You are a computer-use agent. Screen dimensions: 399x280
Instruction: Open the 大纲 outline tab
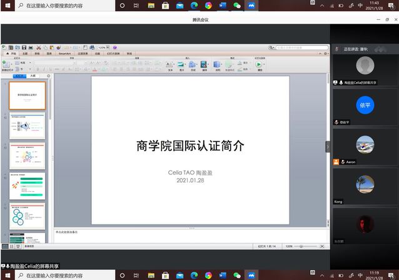pos(33,75)
